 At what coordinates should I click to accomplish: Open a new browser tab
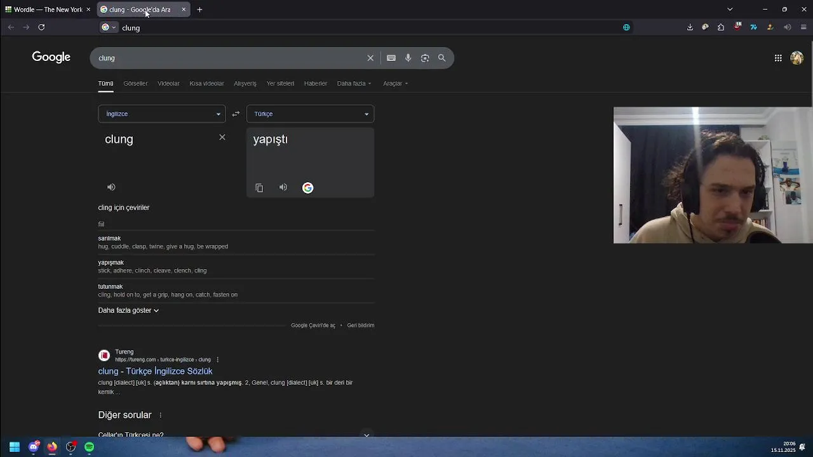199,10
